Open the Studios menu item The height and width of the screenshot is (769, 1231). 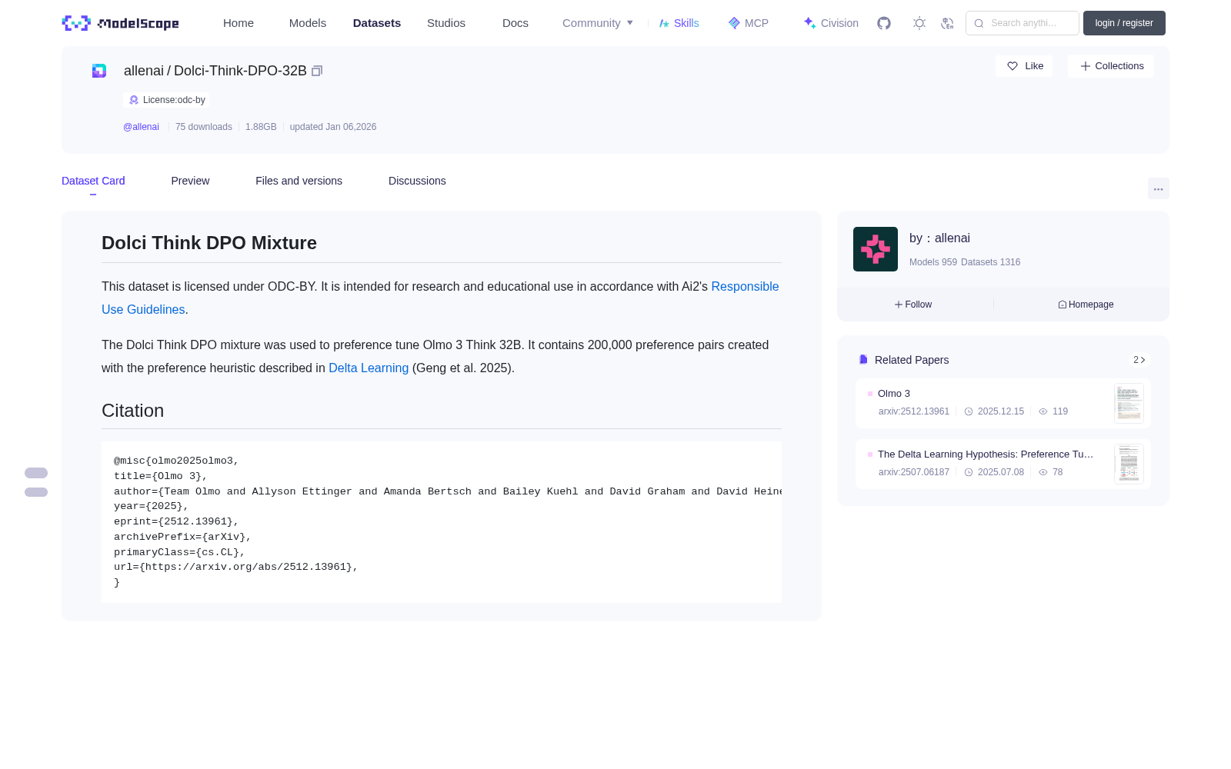(x=446, y=23)
